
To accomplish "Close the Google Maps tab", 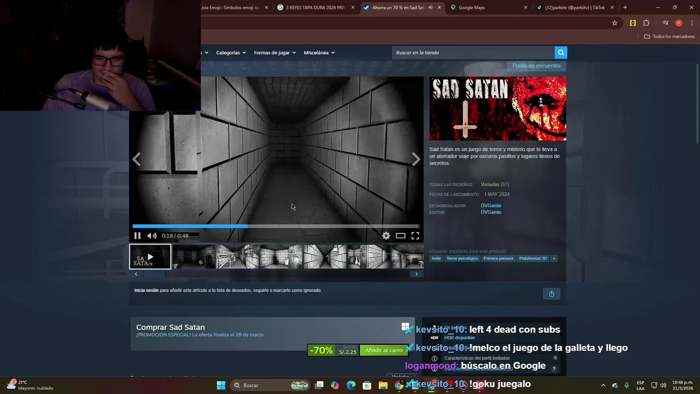I will point(526,8).
